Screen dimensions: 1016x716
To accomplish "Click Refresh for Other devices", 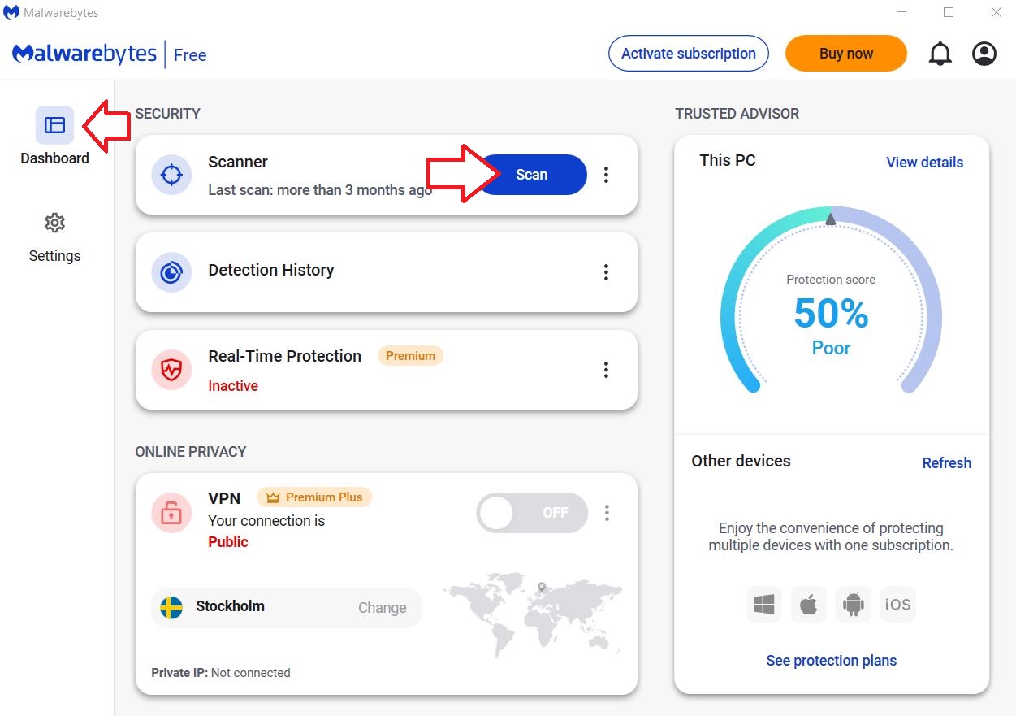I will (x=947, y=463).
